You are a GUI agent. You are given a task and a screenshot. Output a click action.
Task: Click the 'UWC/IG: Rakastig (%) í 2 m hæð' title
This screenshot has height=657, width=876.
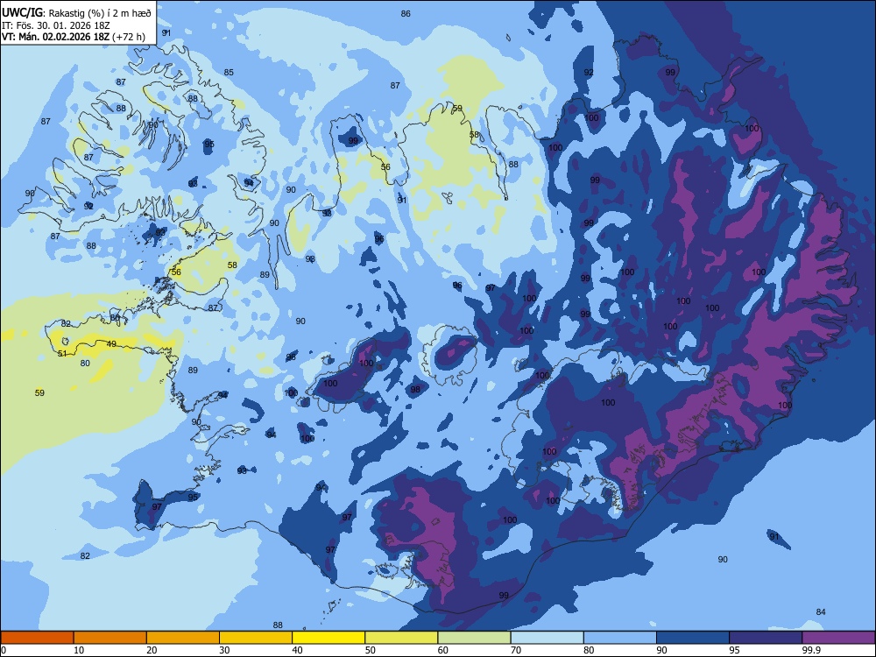pos(76,13)
